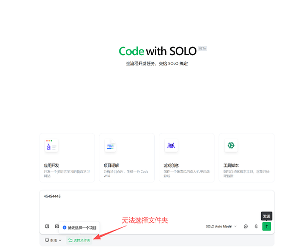Click the 游戏创意 pixel invader icon
The width and height of the screenshot is (282, 250).
coord(171,145)
